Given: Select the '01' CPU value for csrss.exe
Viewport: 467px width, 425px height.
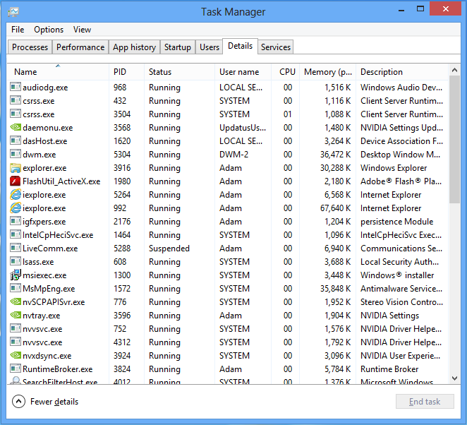Looking at the screenshot, I should coord(287,114).
